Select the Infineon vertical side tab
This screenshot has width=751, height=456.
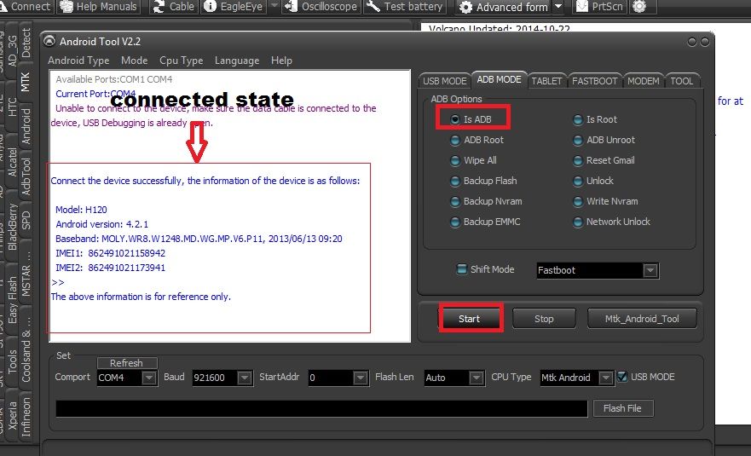tap(26, 417)
